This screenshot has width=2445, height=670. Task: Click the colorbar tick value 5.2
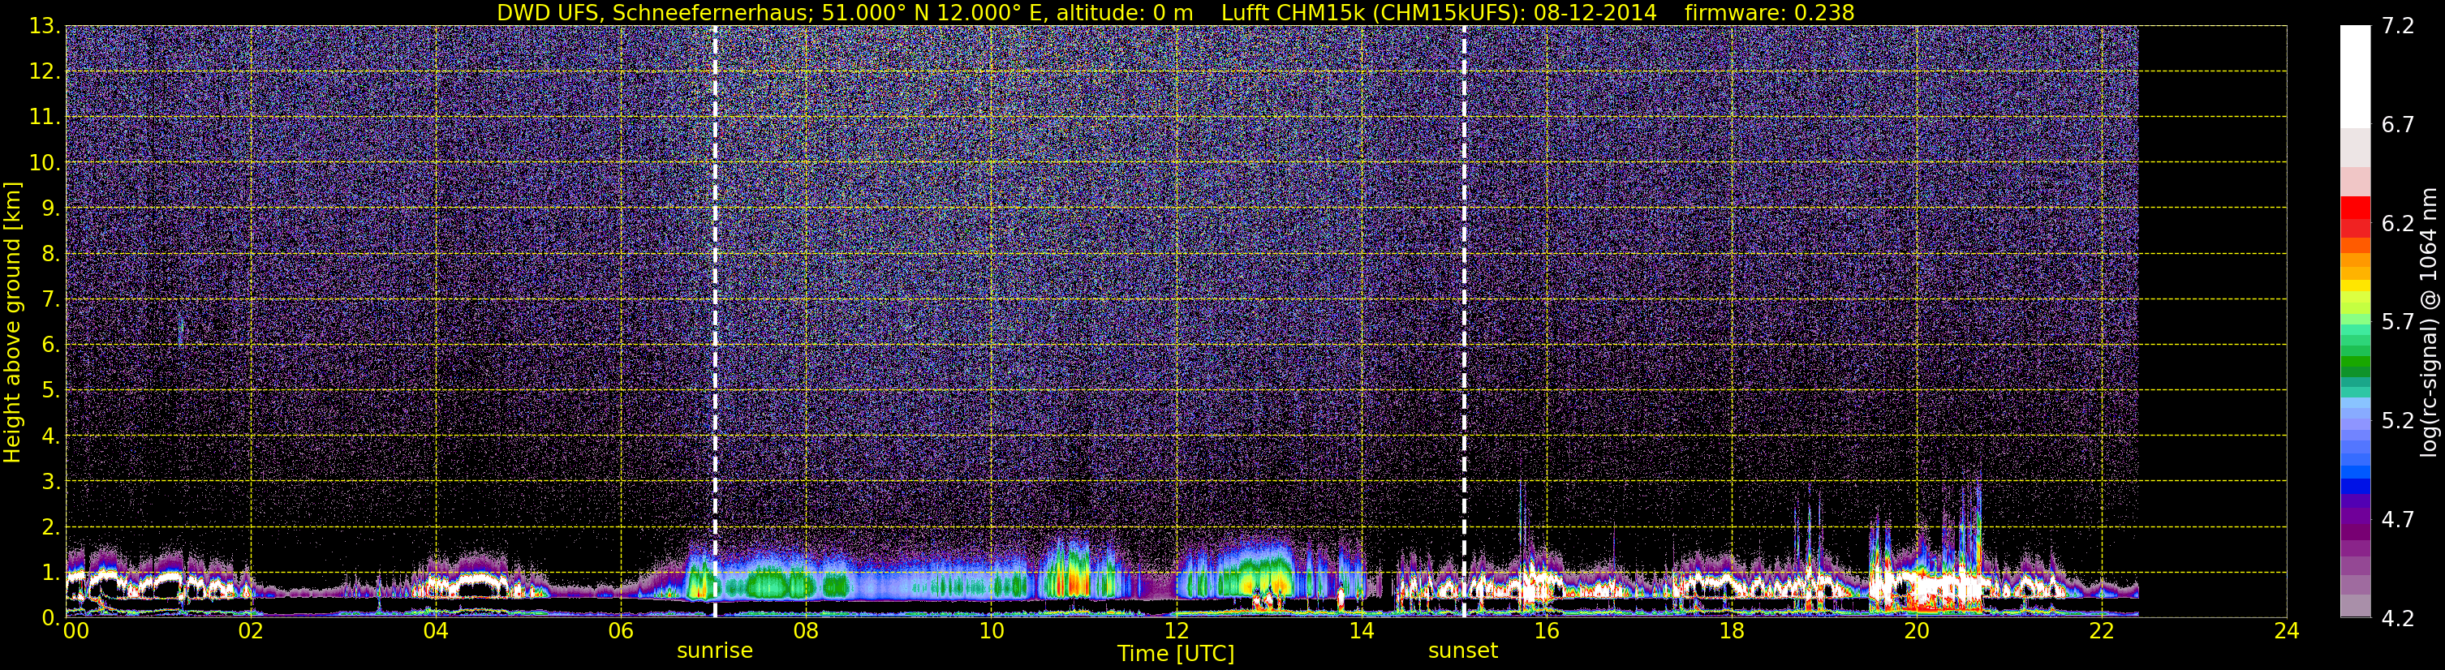click(x=2396, y=421)
